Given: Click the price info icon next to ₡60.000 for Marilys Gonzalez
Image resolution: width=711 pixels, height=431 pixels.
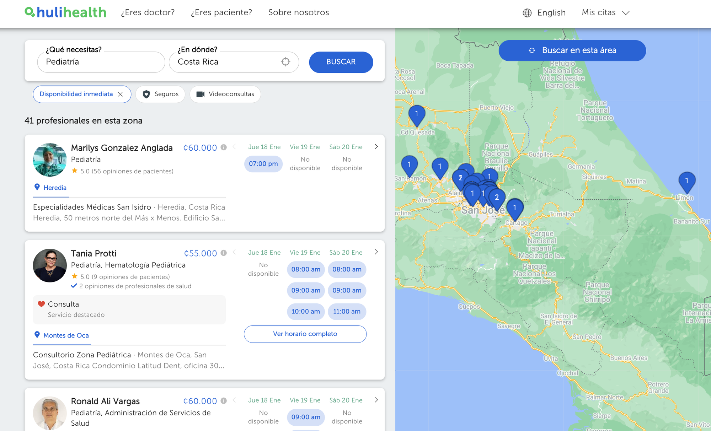Looking at the screenshot, I should [x=224, y=147].
